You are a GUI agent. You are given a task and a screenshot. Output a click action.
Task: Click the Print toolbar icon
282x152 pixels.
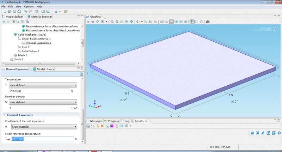coord(19,11)
